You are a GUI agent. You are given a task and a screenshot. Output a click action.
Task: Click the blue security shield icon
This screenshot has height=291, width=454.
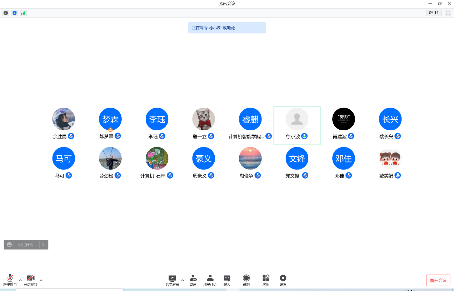(x=15, y=13)
